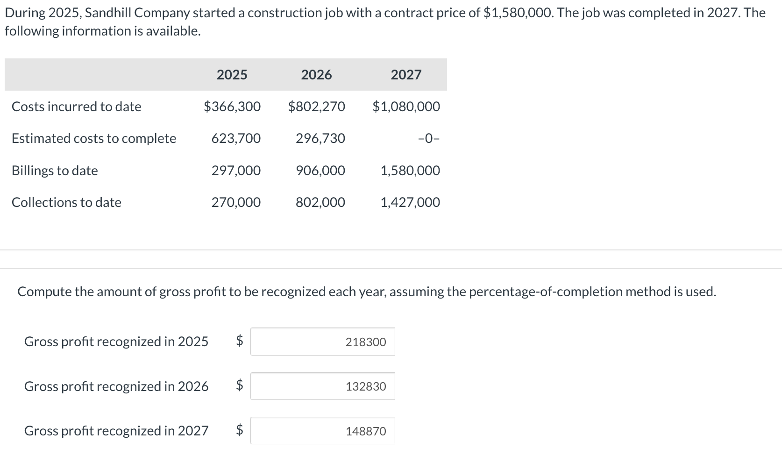Click the 2027 gross profit entry field
This screenshot has width=782, height=470.
[322, 431]
